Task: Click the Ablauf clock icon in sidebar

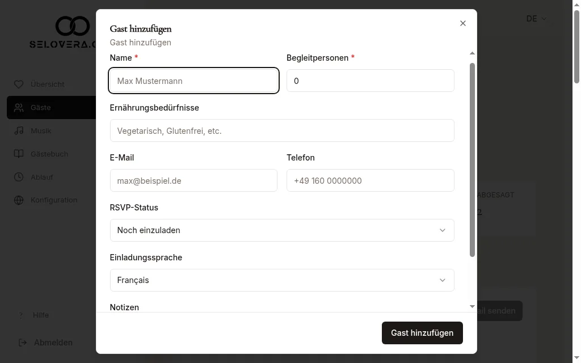Action: 19,177
